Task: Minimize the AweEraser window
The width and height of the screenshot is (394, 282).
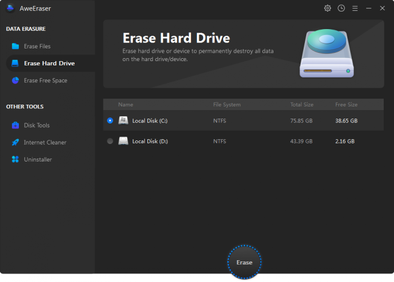Action: point(369,8)
